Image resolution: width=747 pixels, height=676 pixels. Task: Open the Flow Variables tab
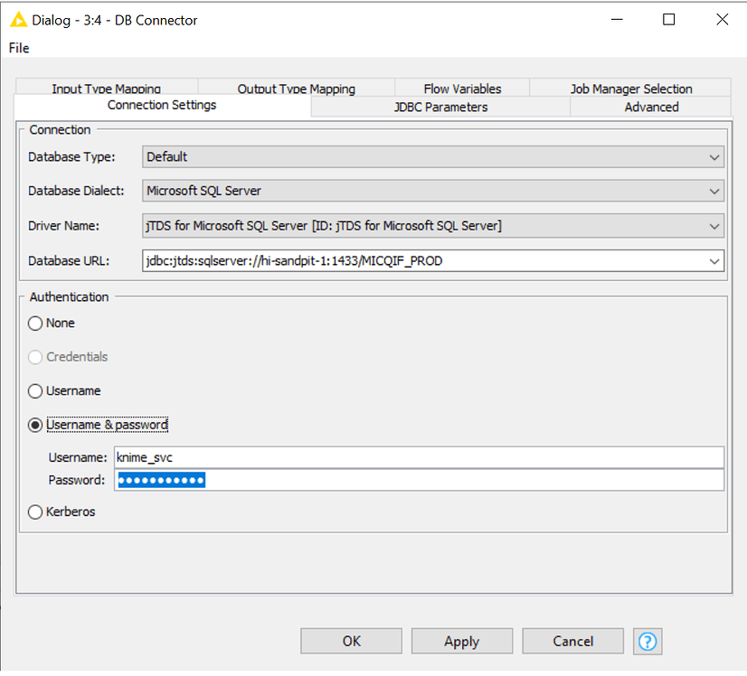pos(462,89)
